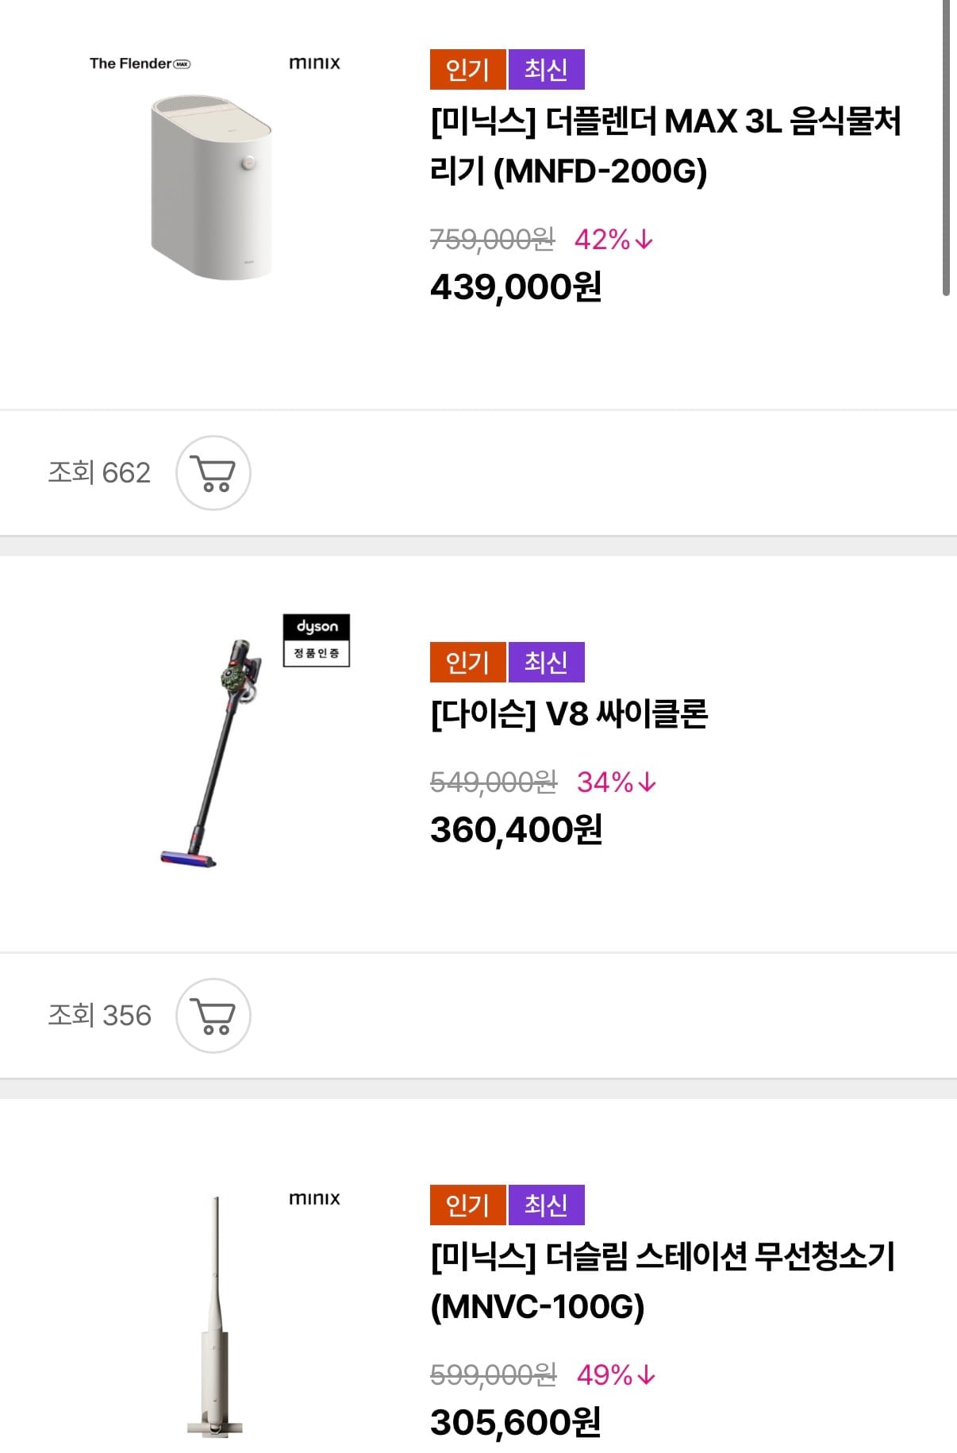Click the page scrollbar thumb
The image size is (957, 1453).
[946, 148]
